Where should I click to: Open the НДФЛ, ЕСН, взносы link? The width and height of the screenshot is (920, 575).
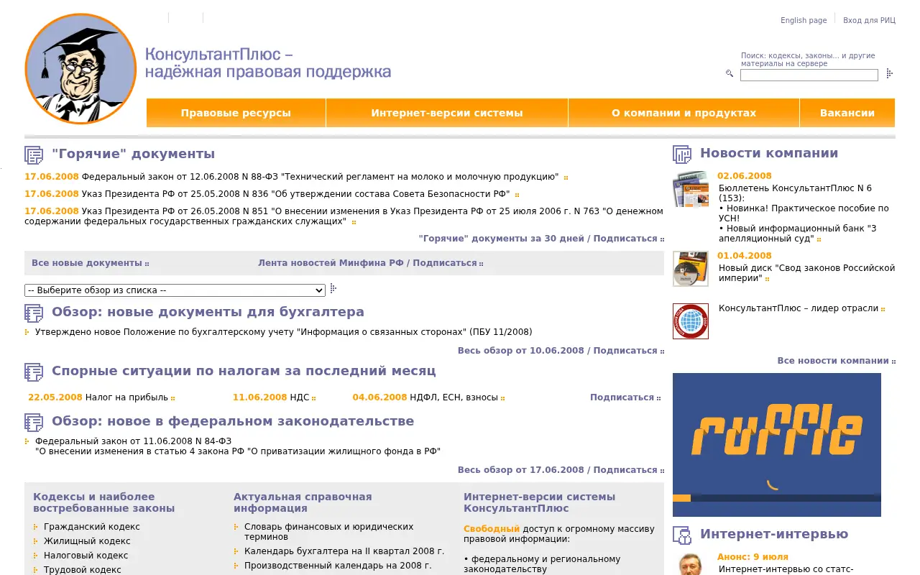pyautogui.click(x=454, y=397)
